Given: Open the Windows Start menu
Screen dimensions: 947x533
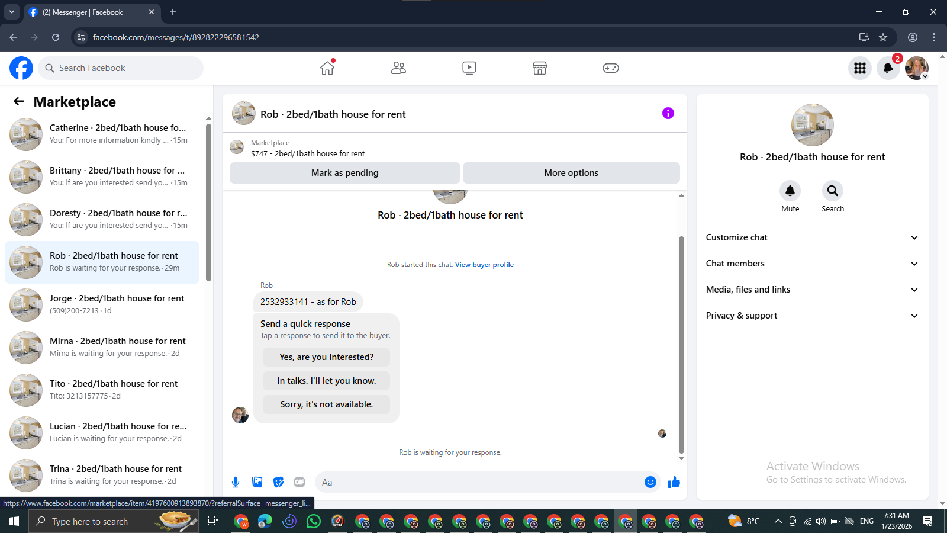Looking at the screenshot, I should pos(14,521).
